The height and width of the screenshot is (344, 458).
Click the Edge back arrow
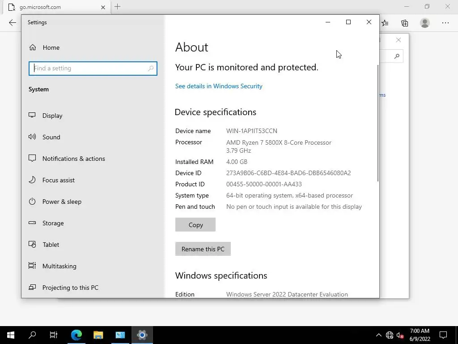(12, 23)
